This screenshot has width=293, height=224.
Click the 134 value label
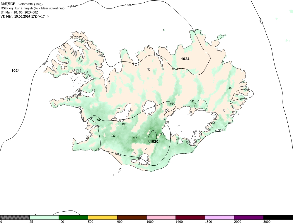click(178, 139)
